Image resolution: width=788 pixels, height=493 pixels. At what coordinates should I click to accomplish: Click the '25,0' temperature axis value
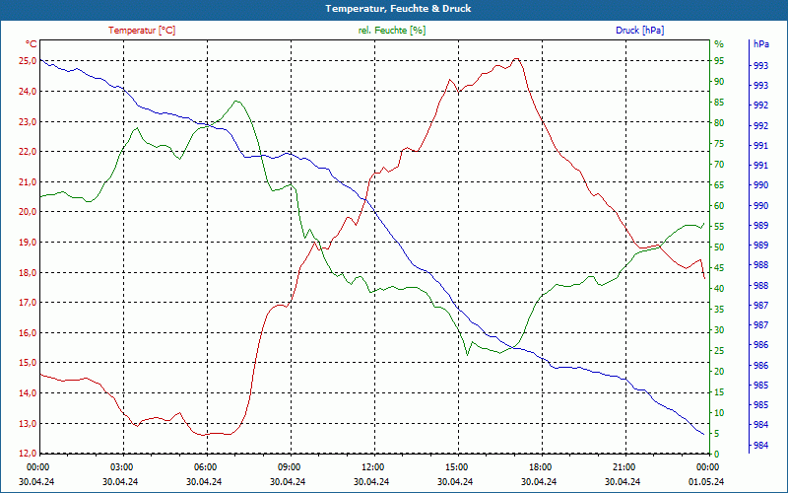tap(29, 61)
